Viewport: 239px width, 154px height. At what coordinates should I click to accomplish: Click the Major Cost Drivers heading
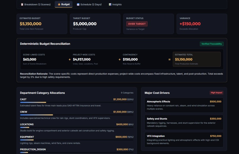[x=157, y=93]
